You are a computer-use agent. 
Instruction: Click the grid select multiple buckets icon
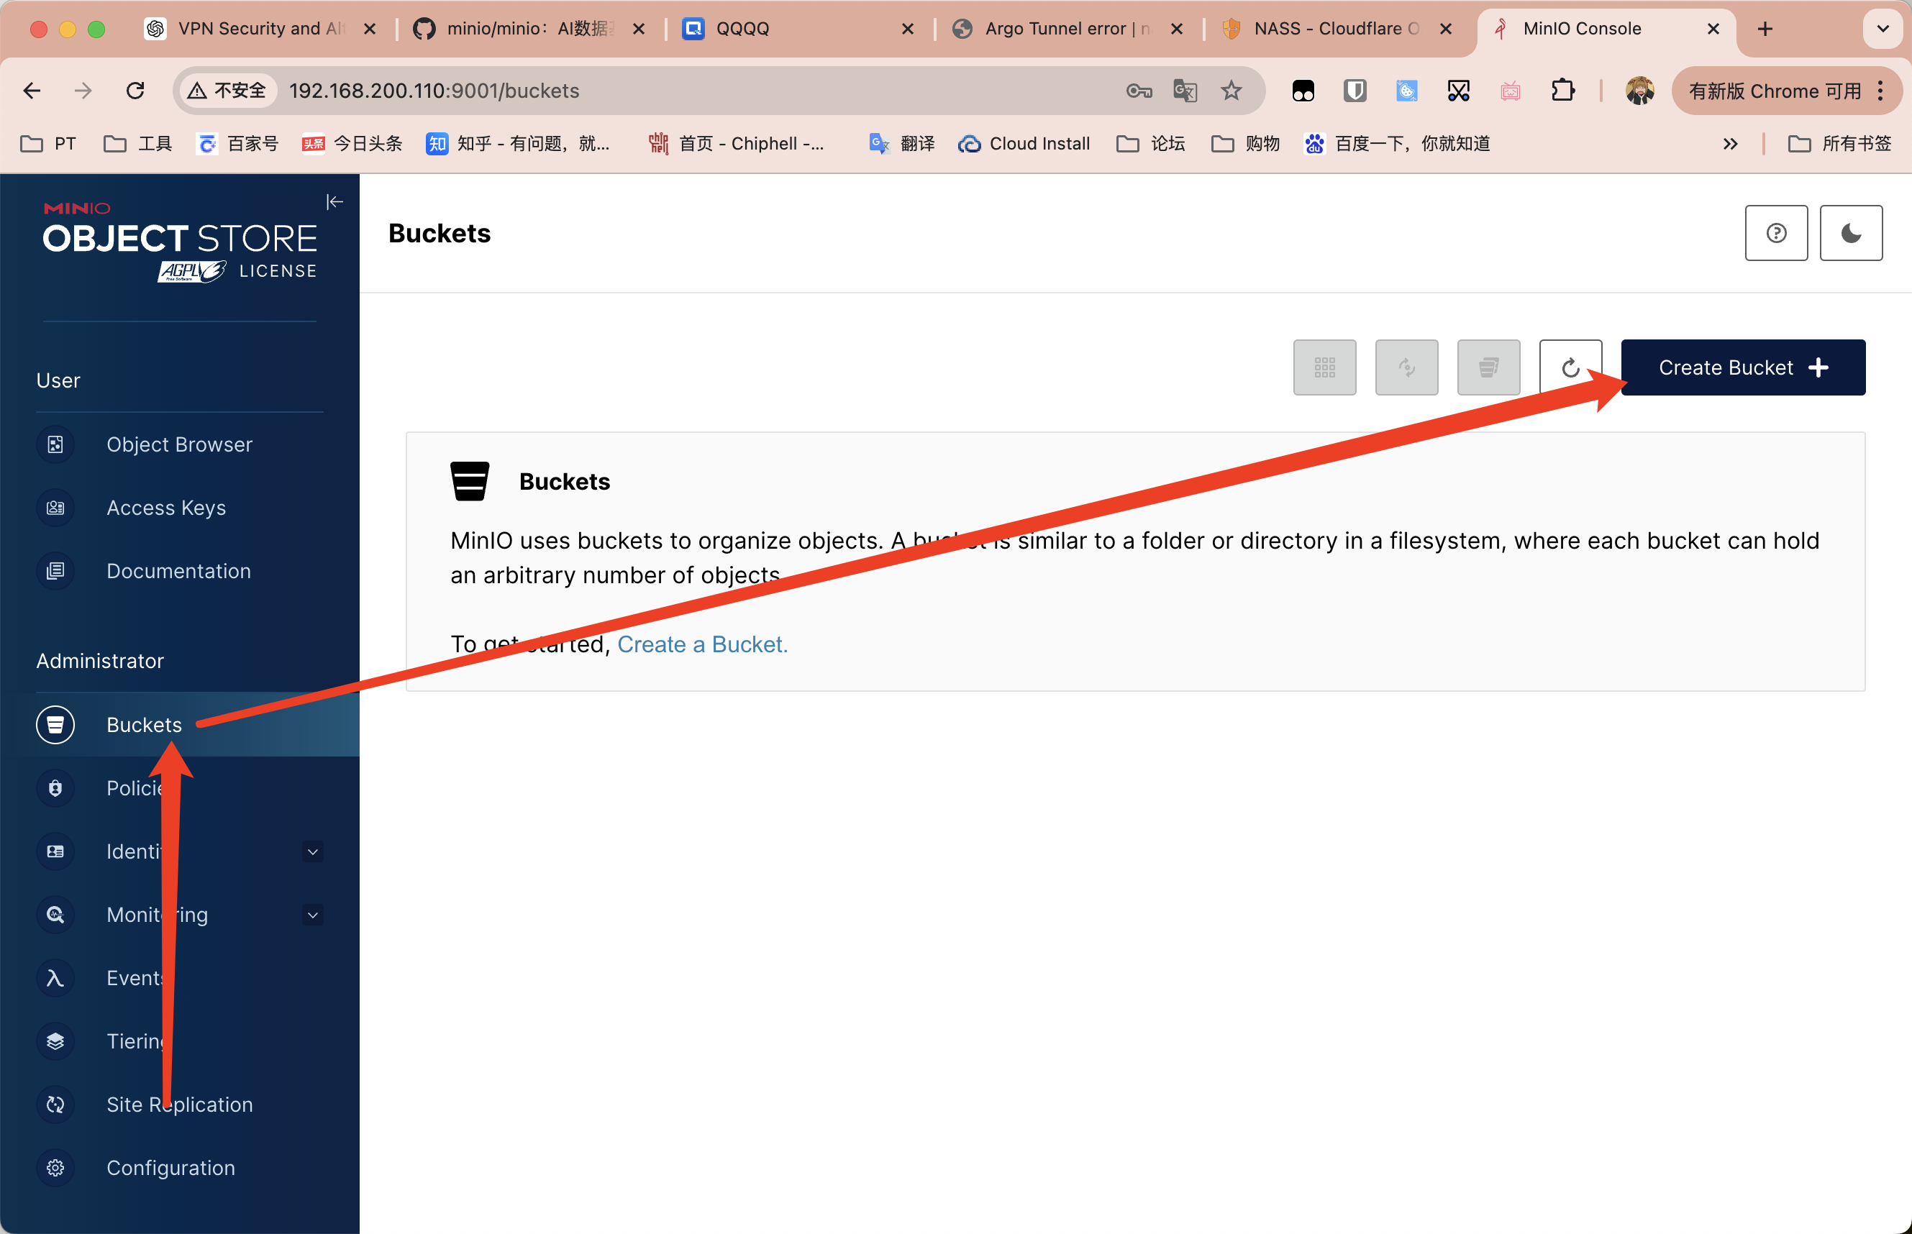tap(1324, 367)
